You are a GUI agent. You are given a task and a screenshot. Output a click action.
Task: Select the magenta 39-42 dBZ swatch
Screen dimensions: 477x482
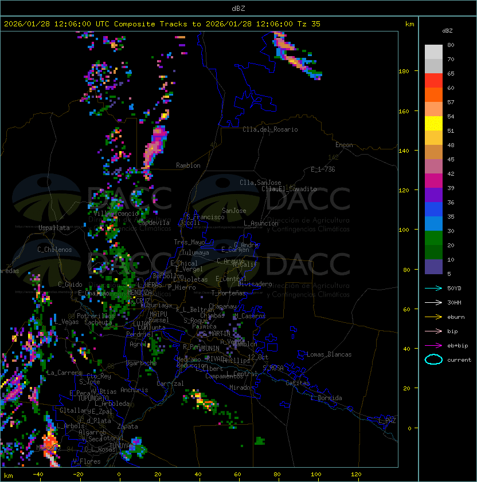click(433, 180)
